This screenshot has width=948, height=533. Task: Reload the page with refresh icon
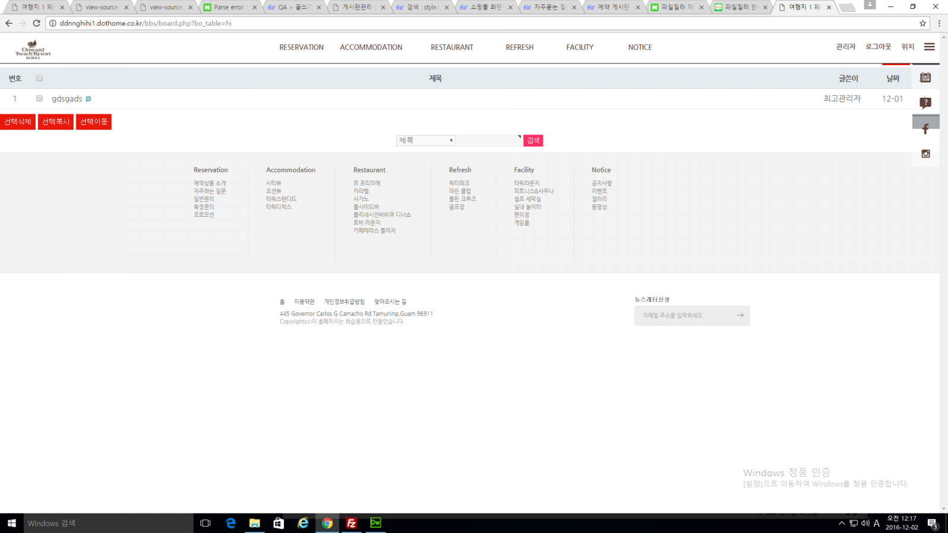(x=36, y=23)
